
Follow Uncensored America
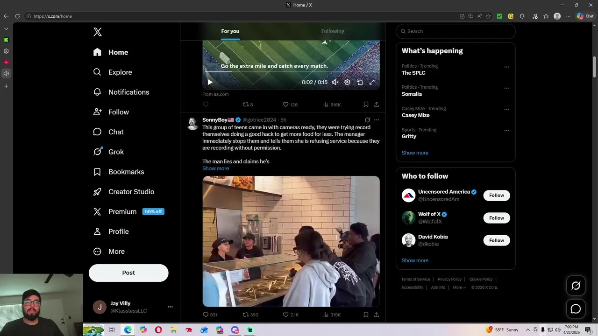[x=497, y=196]
